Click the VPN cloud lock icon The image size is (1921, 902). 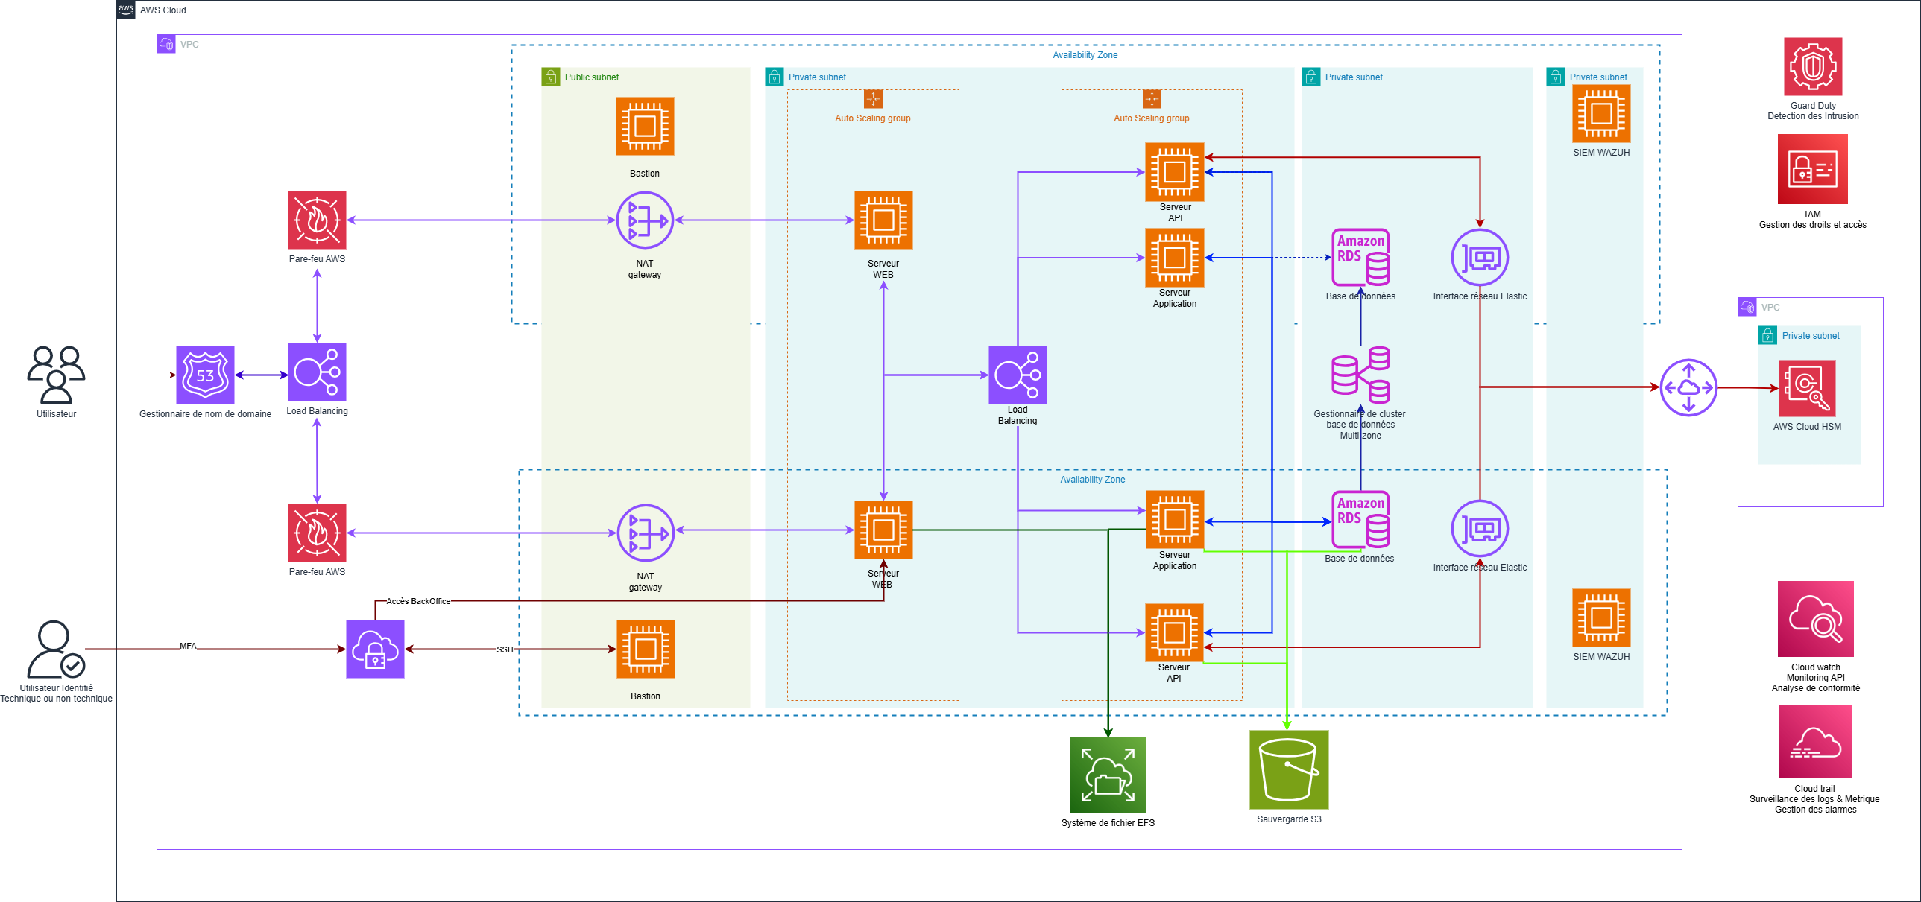click(x=375, y=649)
